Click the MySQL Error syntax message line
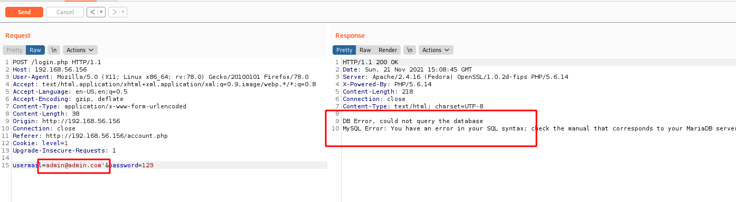736x202 pixels. tap(539, 128)
